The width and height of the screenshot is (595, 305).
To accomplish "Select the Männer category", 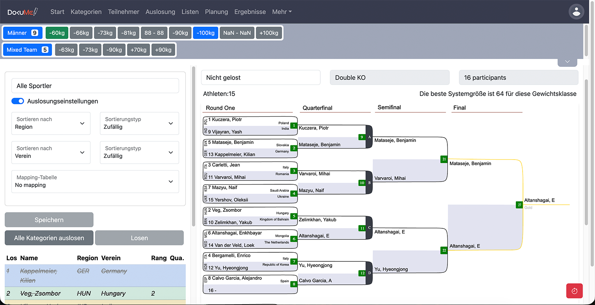I will pos(22,33).
